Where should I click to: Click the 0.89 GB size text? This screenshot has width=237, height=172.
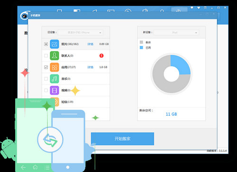point(104,44)
